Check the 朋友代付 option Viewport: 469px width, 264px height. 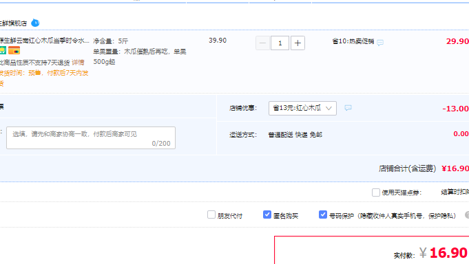[211, 214]
